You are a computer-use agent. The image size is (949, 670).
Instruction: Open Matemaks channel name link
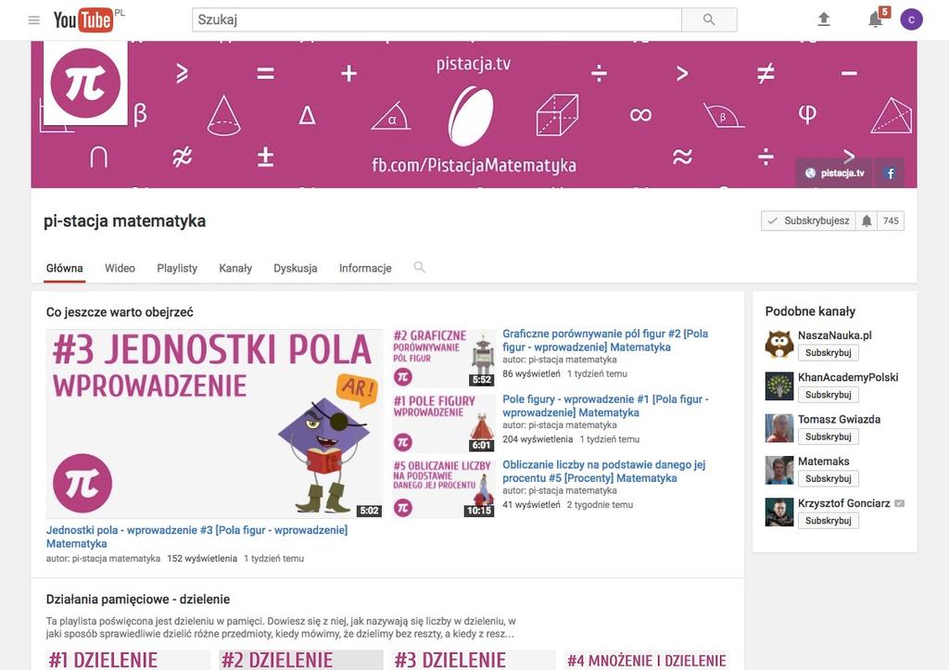823,461
